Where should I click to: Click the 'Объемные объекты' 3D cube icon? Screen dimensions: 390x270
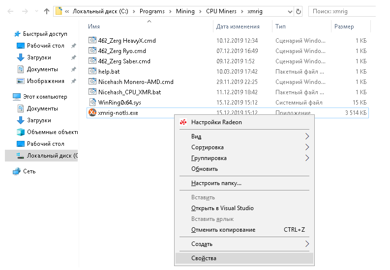[20, 132]
